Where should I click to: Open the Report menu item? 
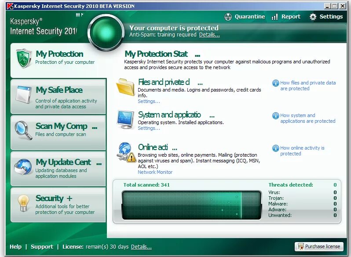[291, 17]
